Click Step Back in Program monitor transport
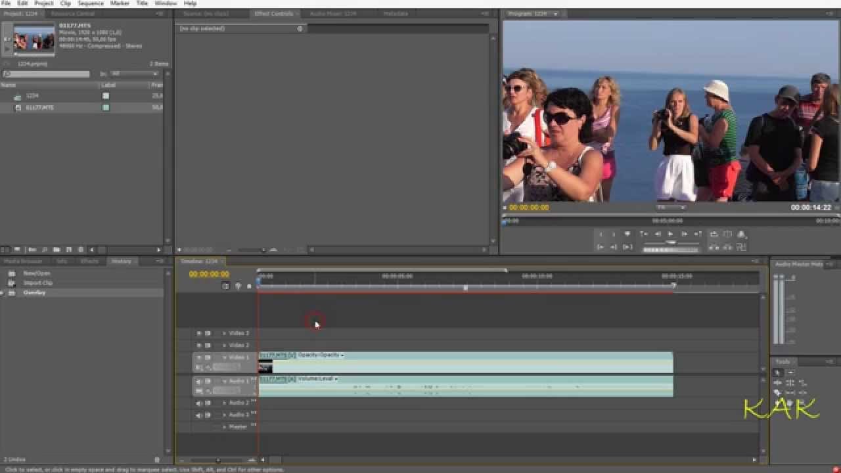Viewport: 841px width, 473px height. [x=657, y=234]
